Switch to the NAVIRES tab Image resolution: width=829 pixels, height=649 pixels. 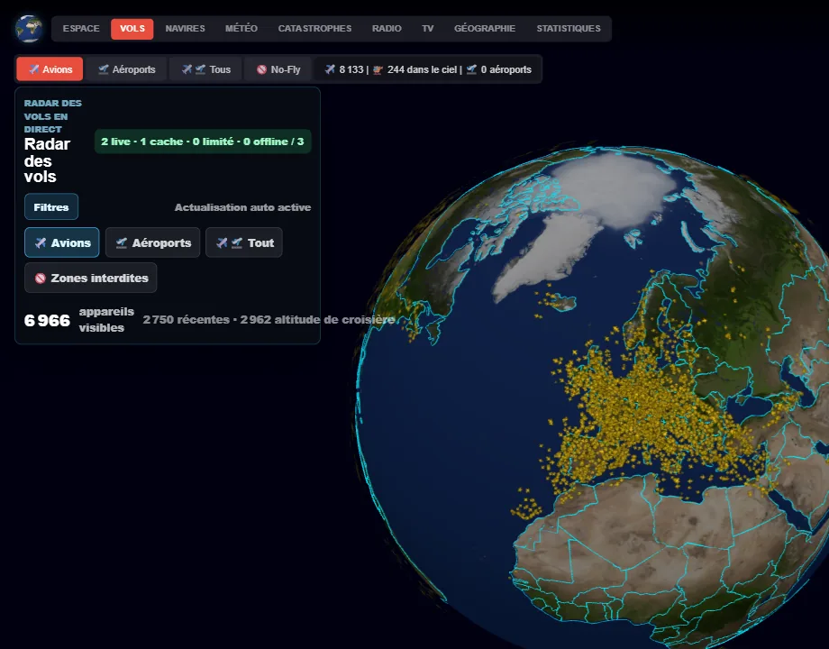185,29
